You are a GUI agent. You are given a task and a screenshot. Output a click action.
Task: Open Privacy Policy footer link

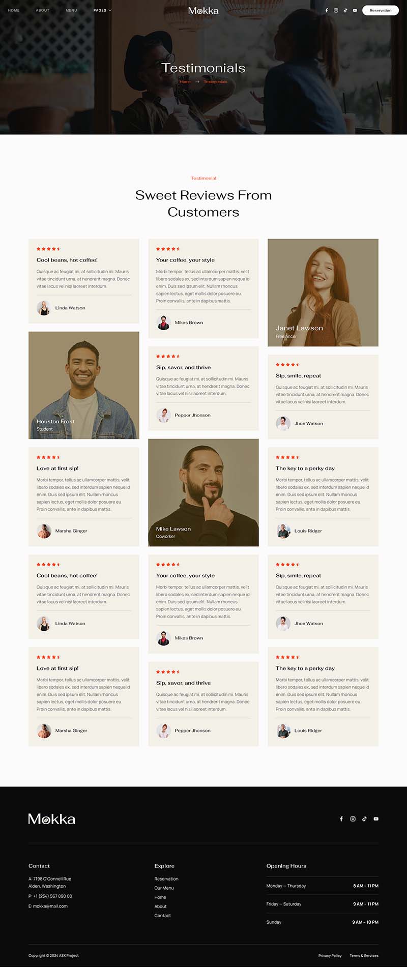(330, 955)
